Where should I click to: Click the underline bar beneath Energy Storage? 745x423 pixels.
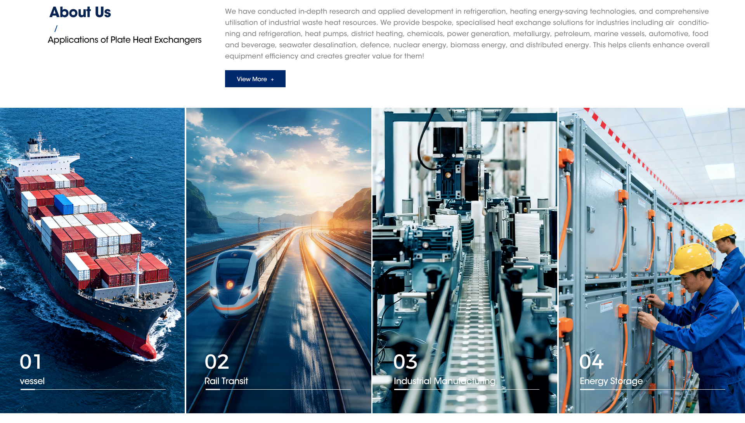coord(587,389)
